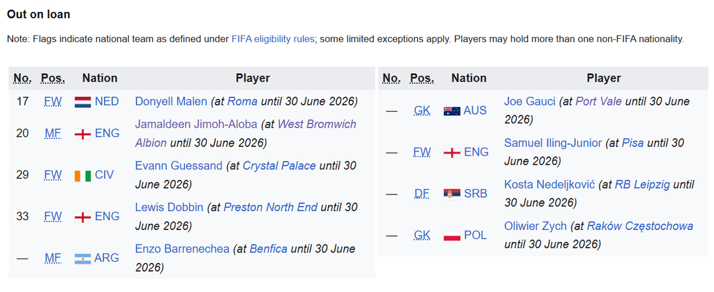Visit the Crystal Palace club link
Viewport: 714px width, 292px height.
[x=279, y=165]
